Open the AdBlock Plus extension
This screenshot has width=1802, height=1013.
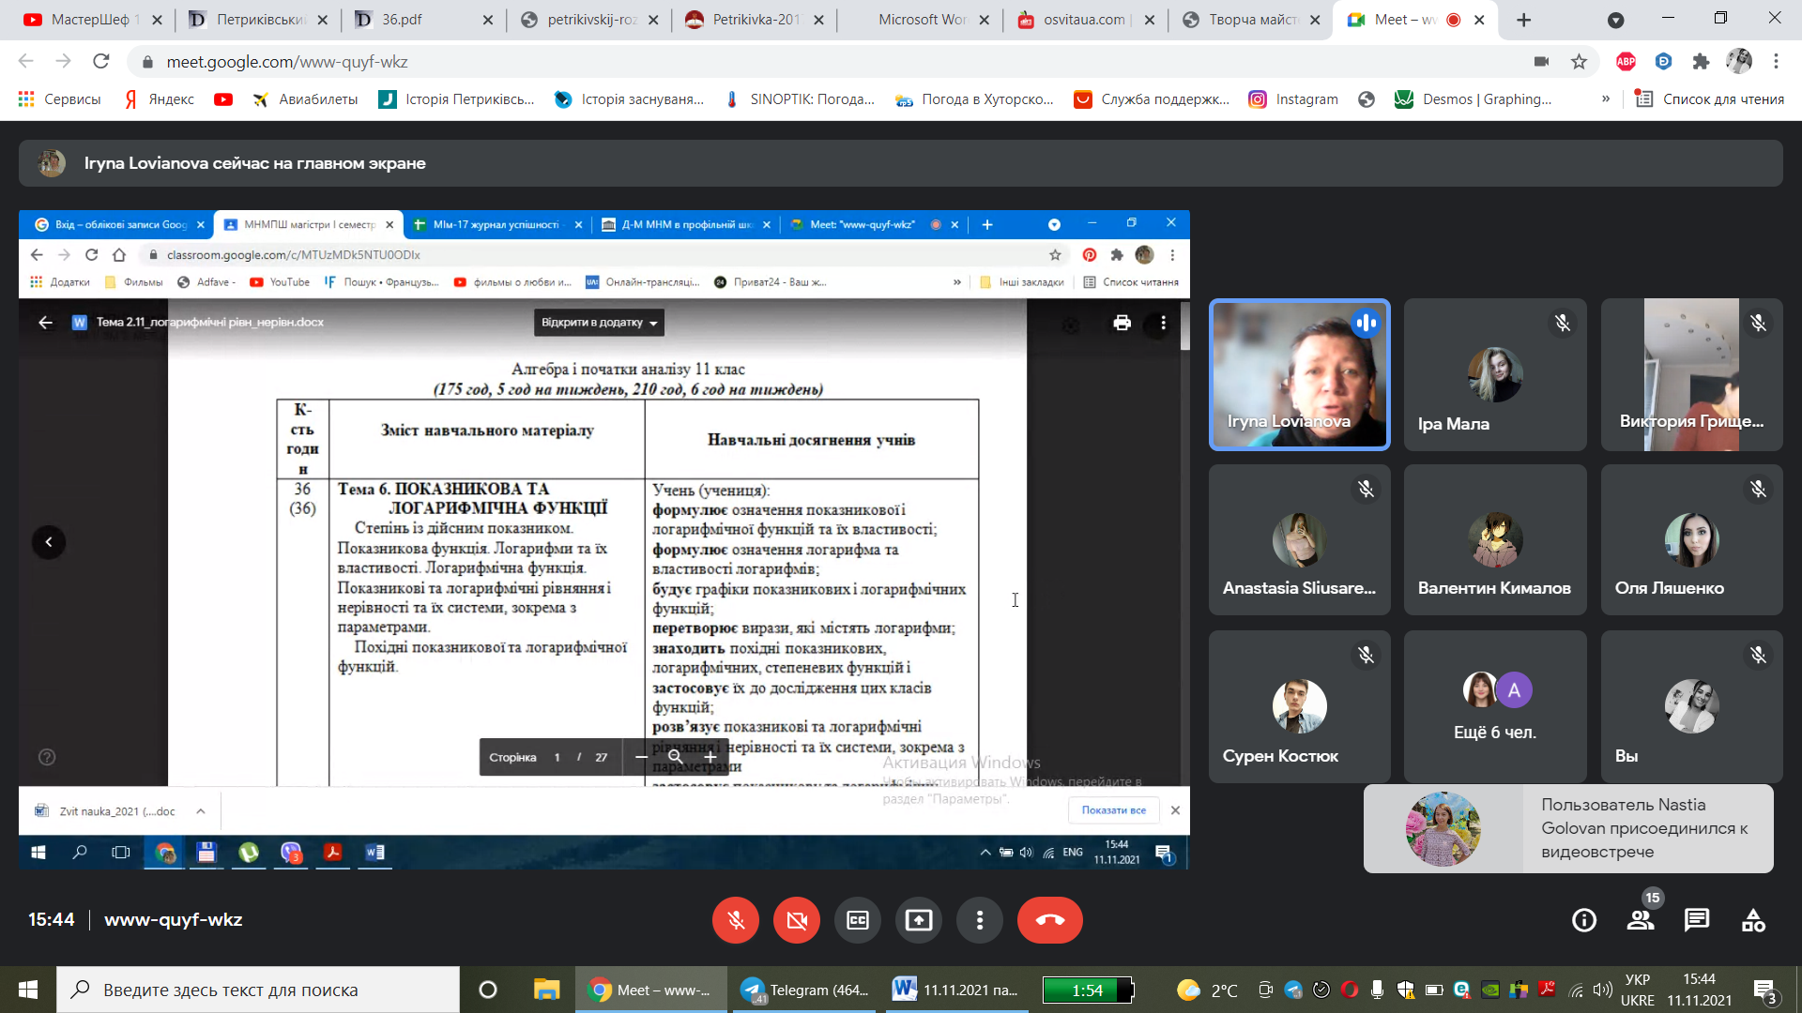pos(1626,62)
